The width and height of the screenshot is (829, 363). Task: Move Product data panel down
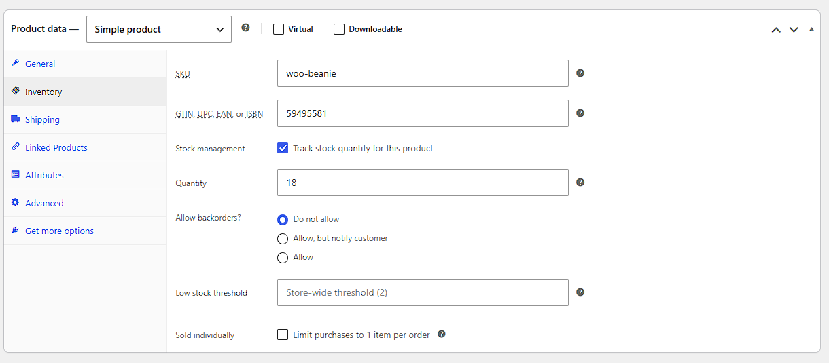[x=794, y=30]
